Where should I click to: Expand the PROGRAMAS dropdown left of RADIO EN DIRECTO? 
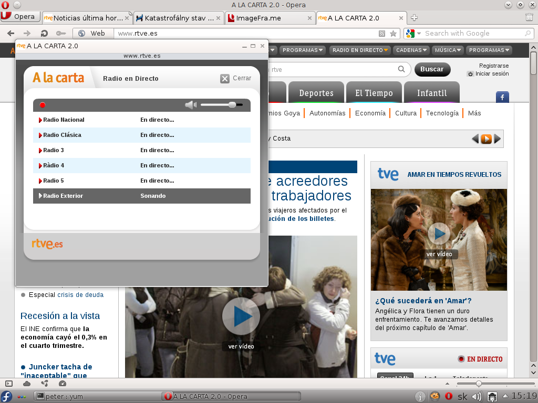click(302, 50)
